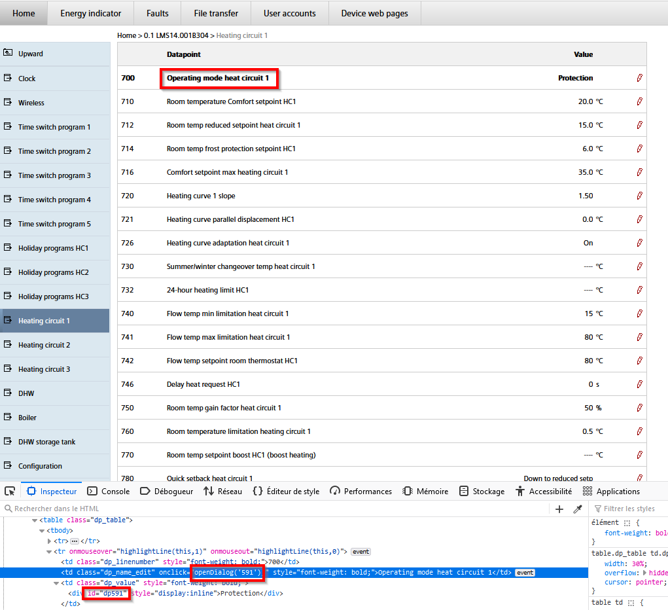The height and width of the screenshot is (610, 668).
Task: Open the Faults tab
Action: click(x=158, y=13)
